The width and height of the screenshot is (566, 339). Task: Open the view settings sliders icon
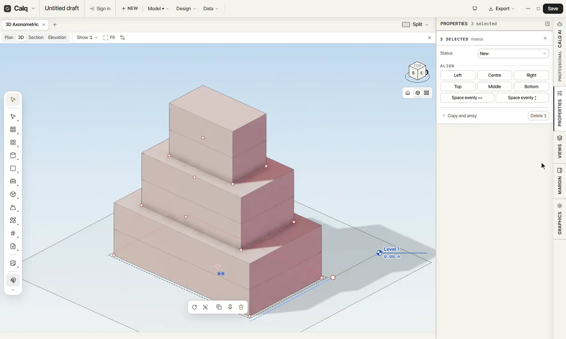[x=123, y=37]
